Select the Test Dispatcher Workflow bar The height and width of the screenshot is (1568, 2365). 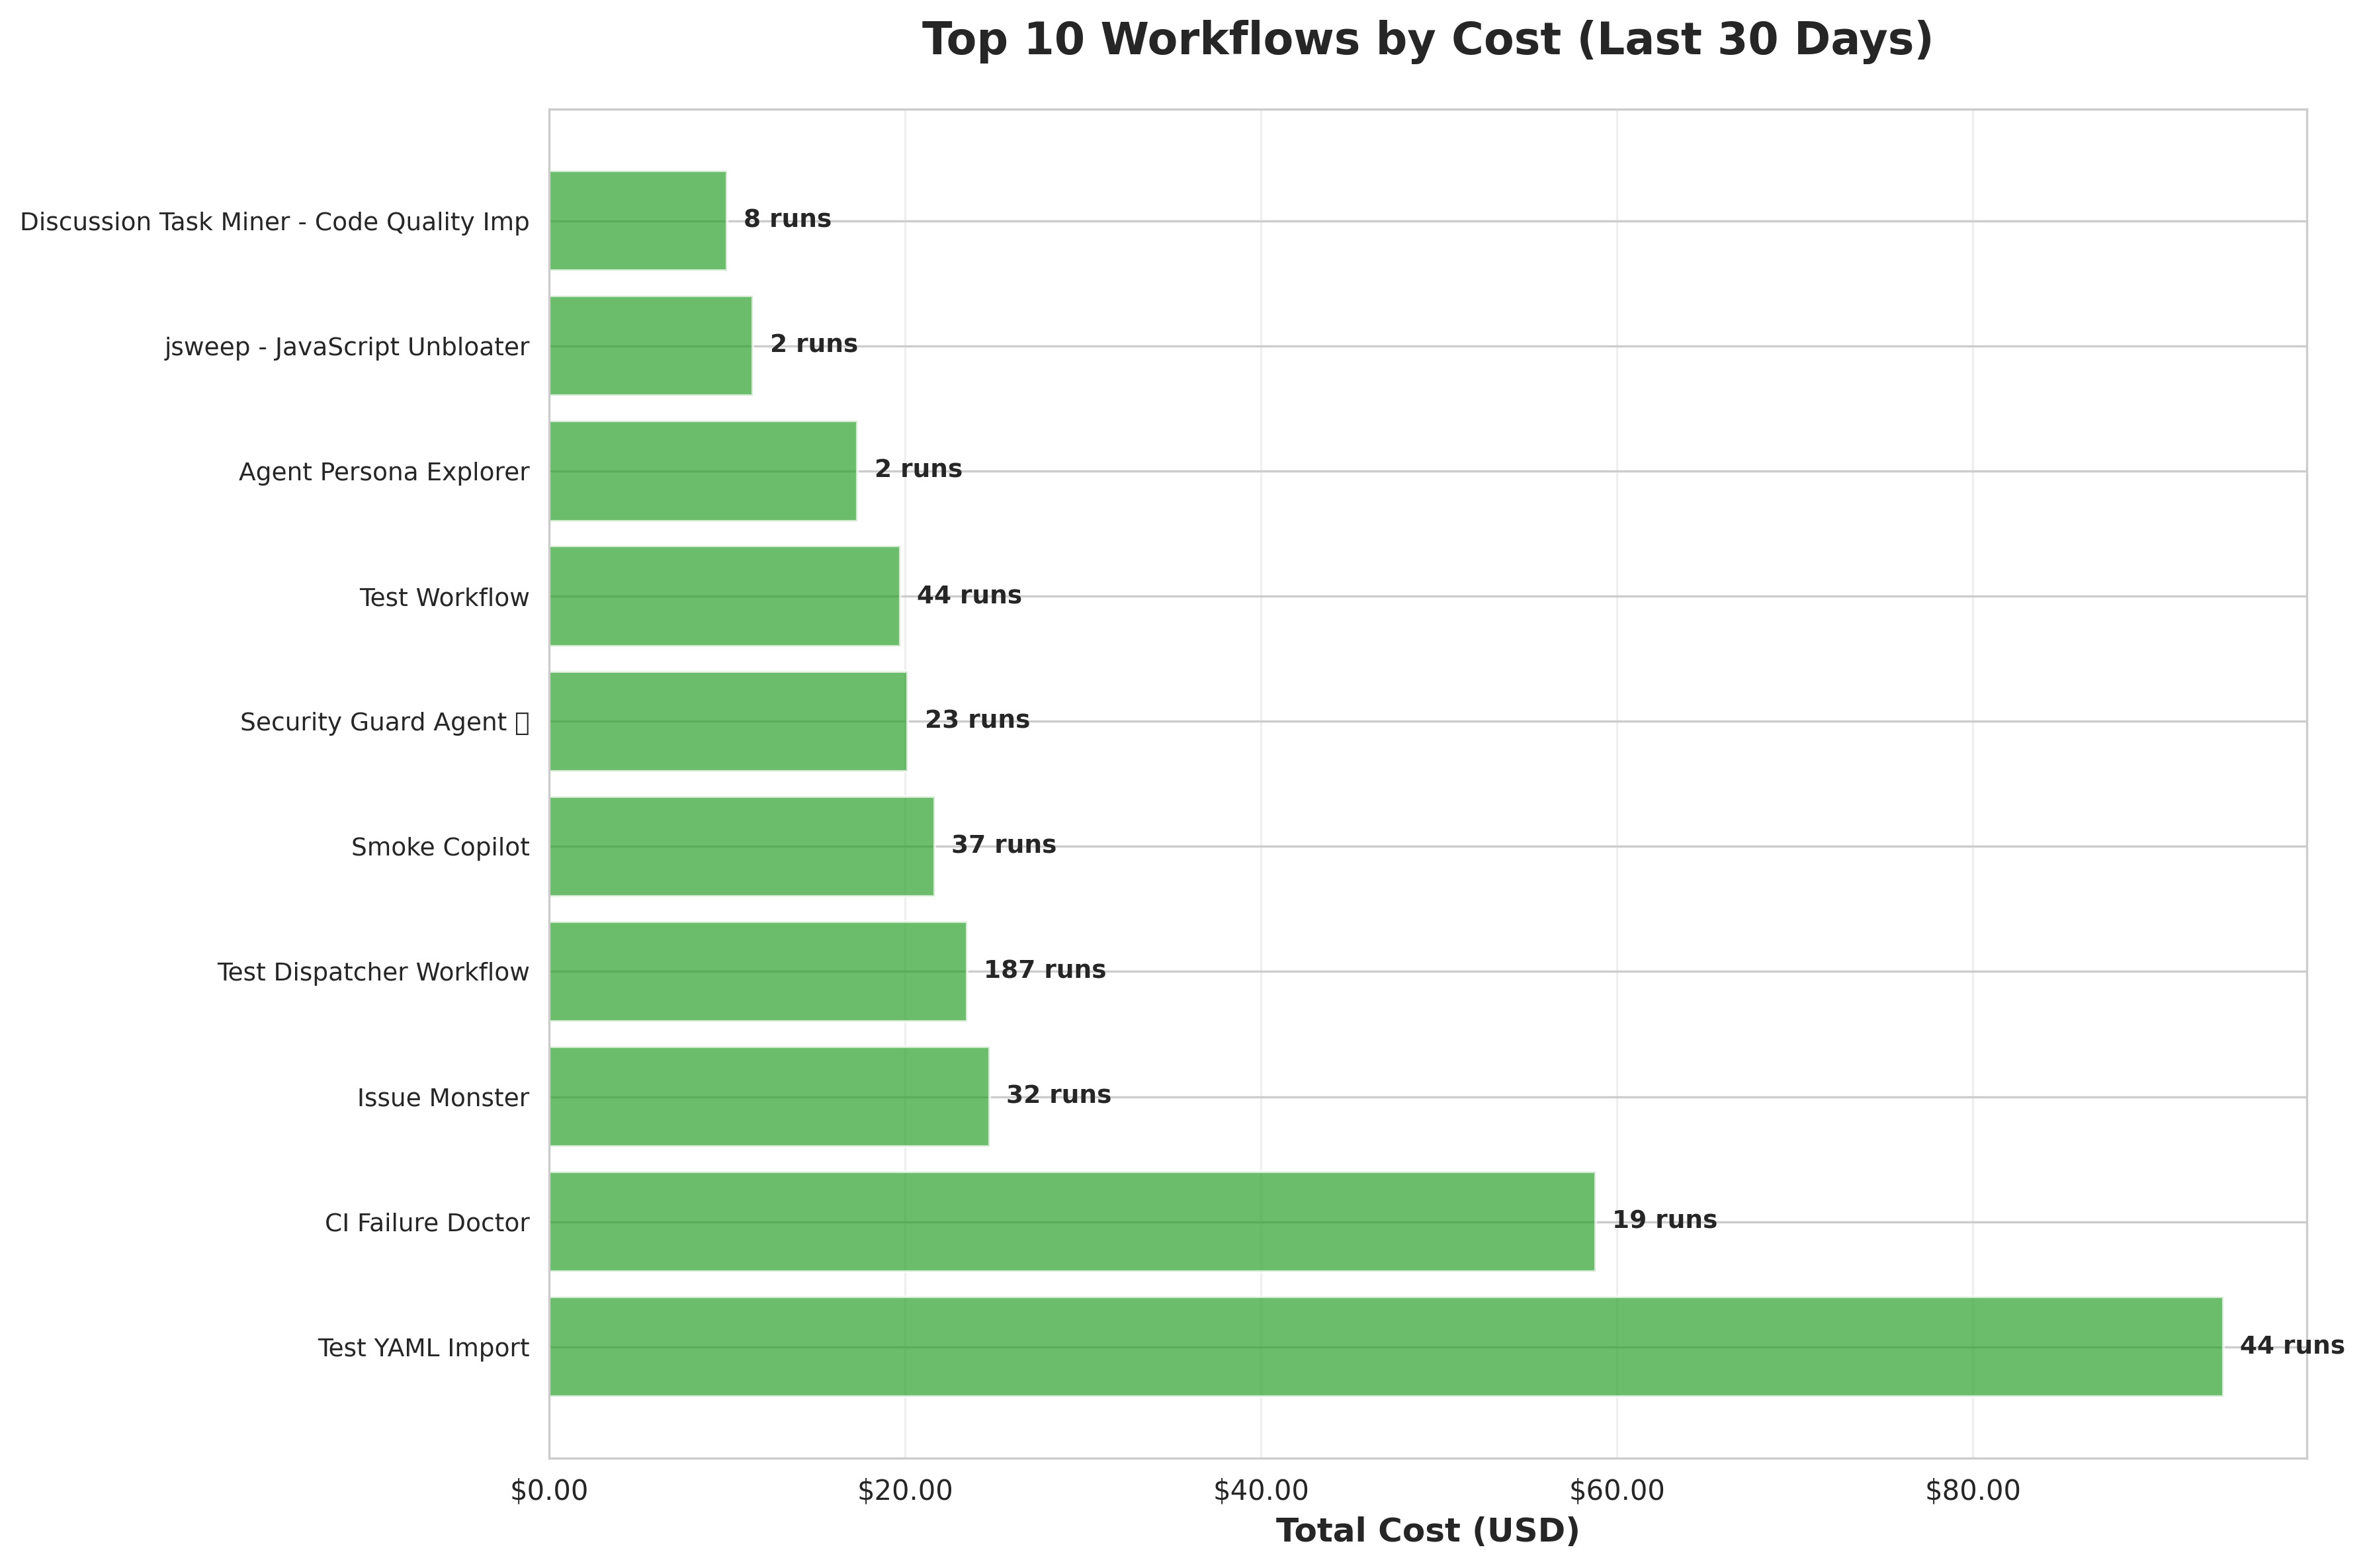click(757, 971)
